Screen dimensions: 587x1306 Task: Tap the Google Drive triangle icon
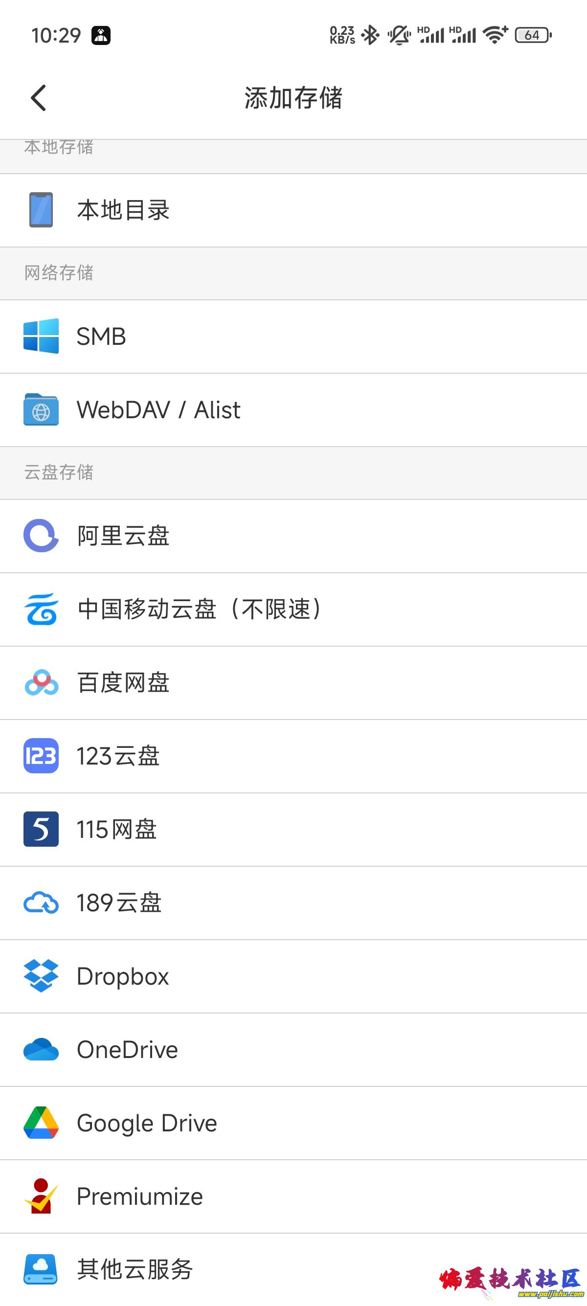41,1123
